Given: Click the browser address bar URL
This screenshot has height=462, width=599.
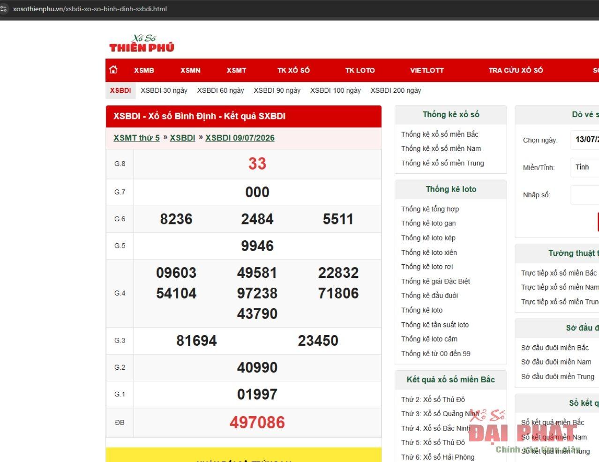Looking at the screenshot, I should (x=90, y=9).
